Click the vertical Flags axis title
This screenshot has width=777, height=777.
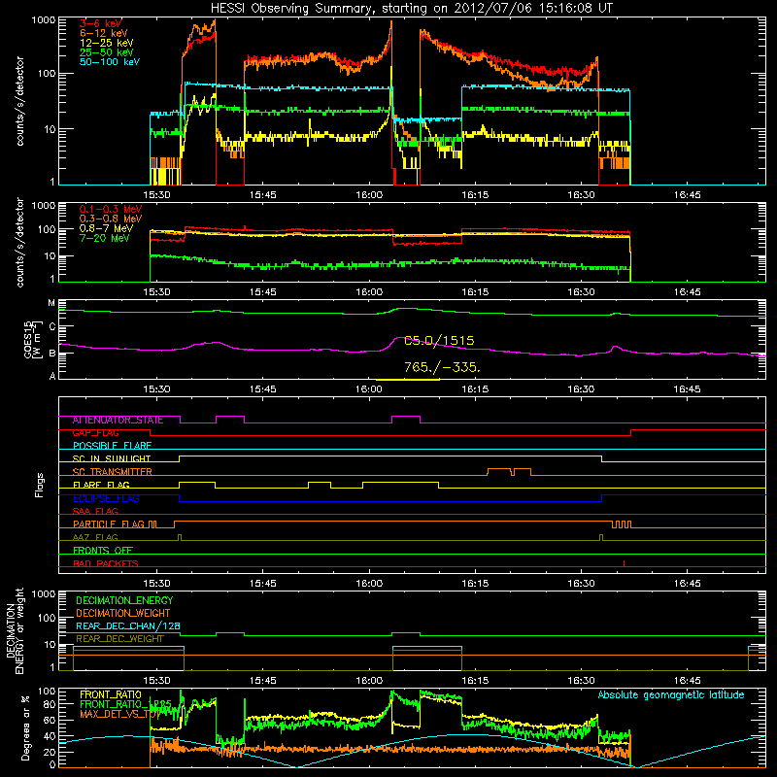[40, 485]
